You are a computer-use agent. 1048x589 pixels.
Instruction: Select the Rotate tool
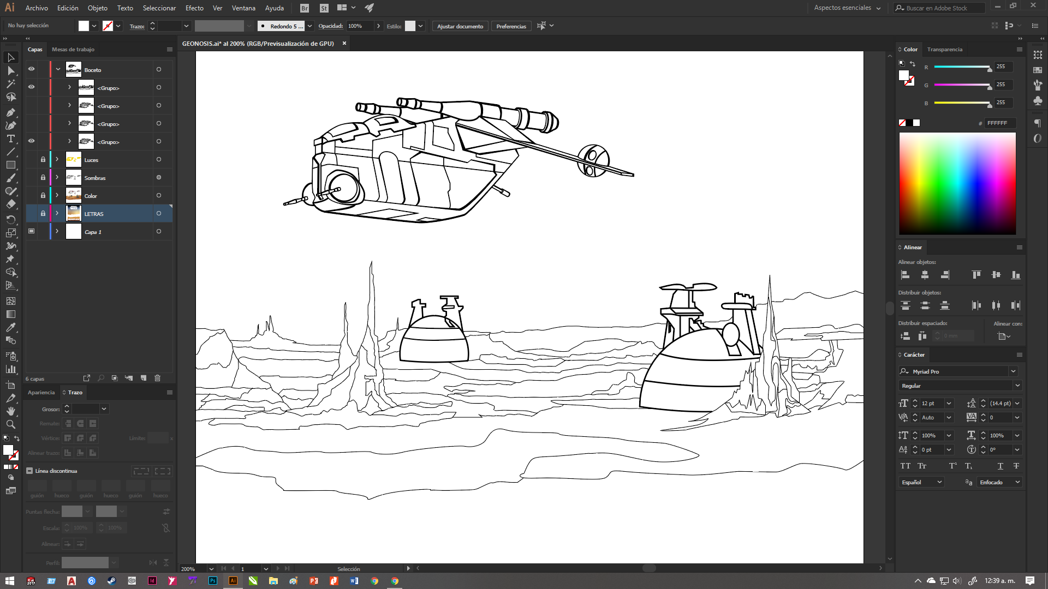[10, 219]
